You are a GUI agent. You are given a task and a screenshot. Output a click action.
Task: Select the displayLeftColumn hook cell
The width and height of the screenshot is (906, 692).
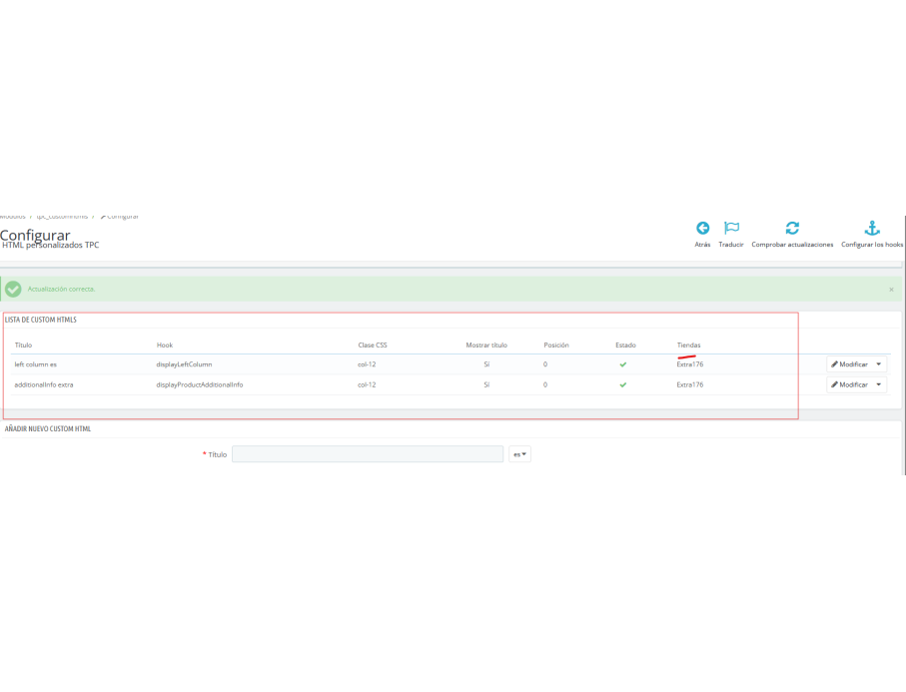click(x=184, y=364)
